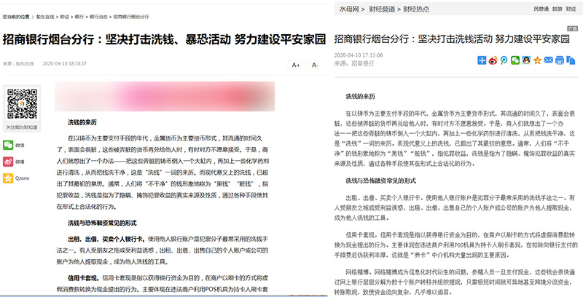Click 关注烟台财知道 caption under QR code

22,127
